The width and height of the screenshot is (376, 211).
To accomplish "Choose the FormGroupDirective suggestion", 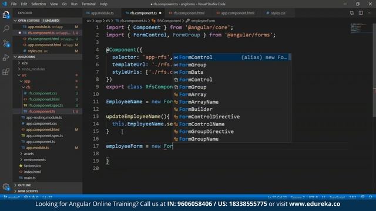I will click(x=232, y=131).
